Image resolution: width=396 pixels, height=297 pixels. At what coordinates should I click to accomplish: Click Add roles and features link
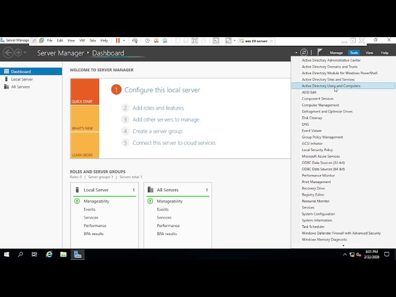[x=158, y=108]
